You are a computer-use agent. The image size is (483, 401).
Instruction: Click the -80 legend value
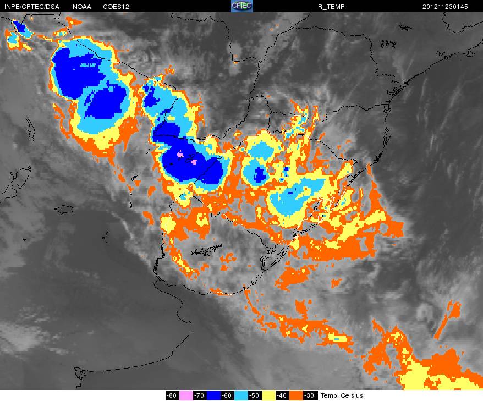172,395
